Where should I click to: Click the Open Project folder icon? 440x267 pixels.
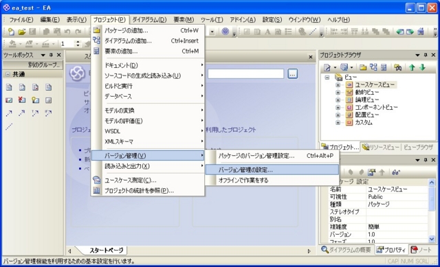(21, 32)
